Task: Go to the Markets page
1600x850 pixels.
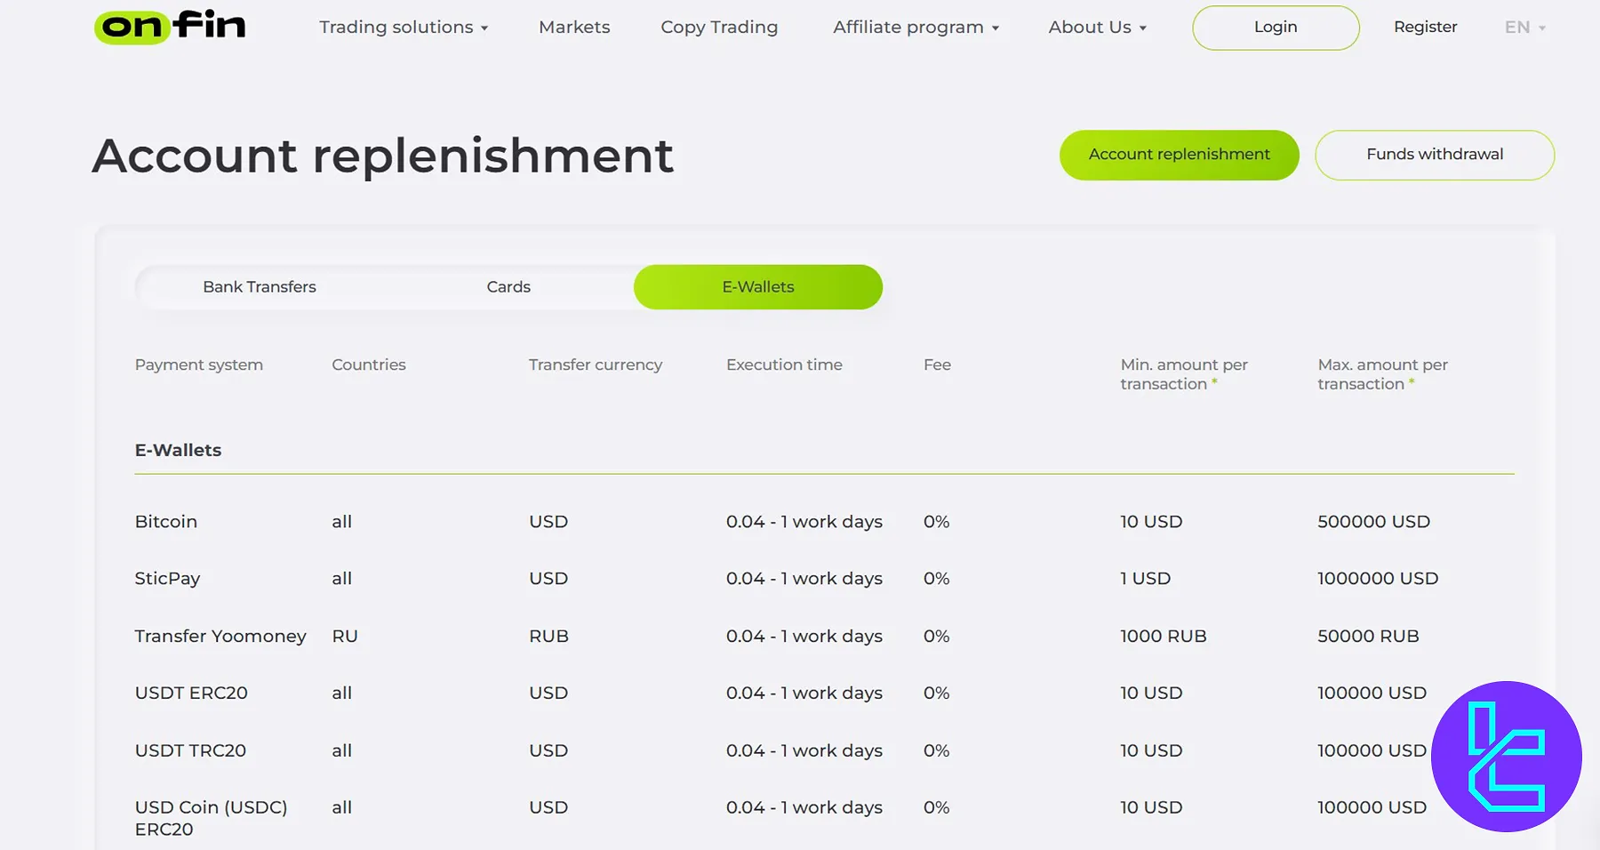Action: click(x=574, y=28)
